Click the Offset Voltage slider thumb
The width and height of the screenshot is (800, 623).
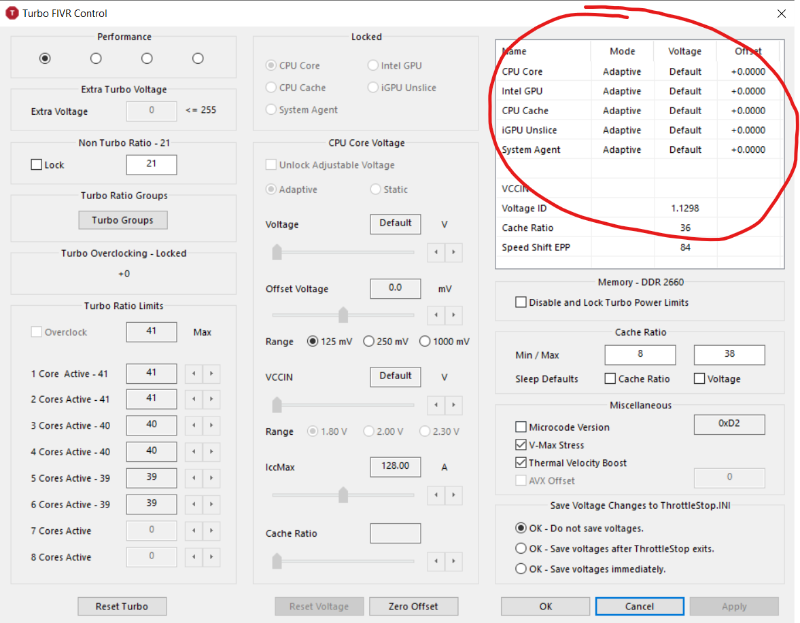point(343,315)
